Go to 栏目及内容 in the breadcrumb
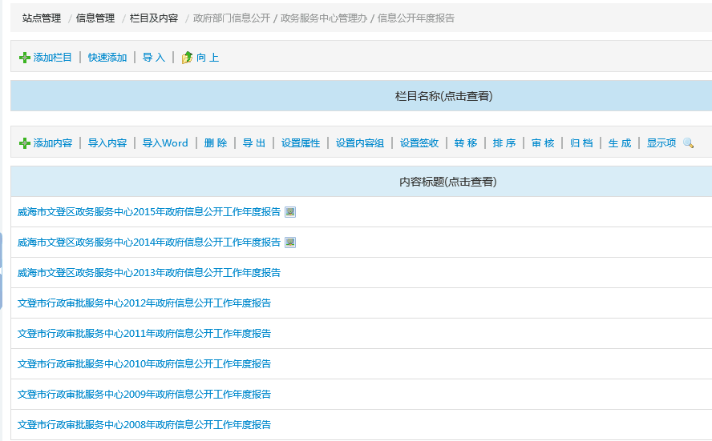 tap(154, 18)
